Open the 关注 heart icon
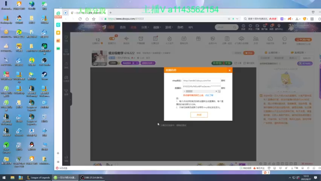 (250, 27)
